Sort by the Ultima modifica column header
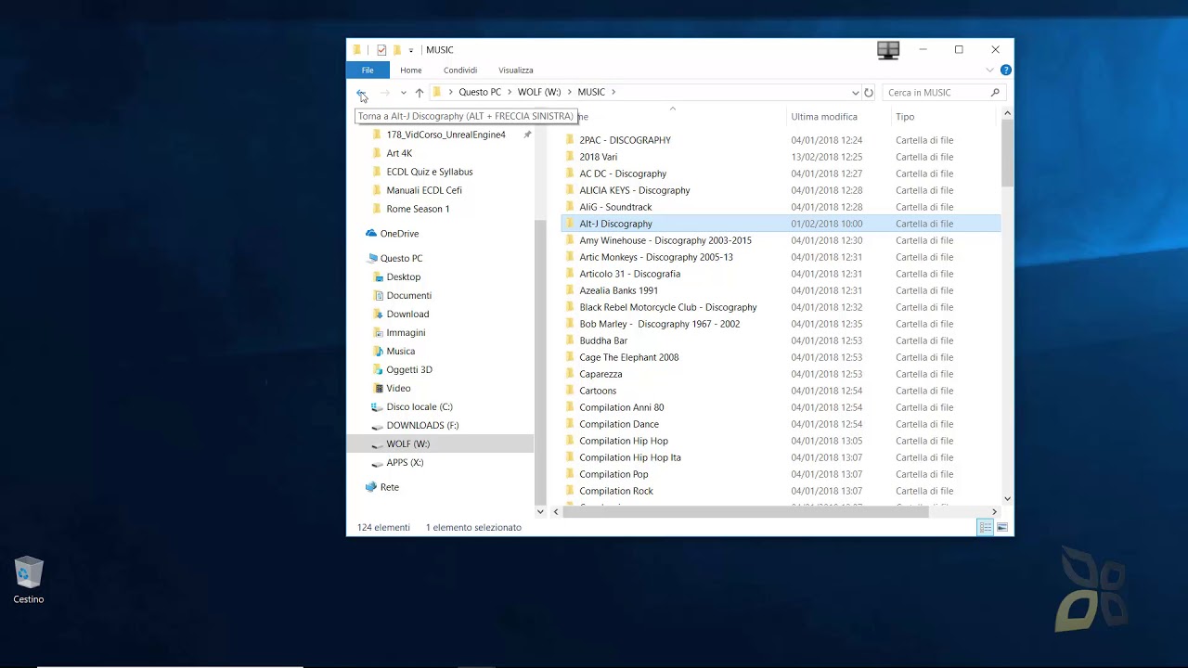The image size is (1188, 668). tap(824, 117)
